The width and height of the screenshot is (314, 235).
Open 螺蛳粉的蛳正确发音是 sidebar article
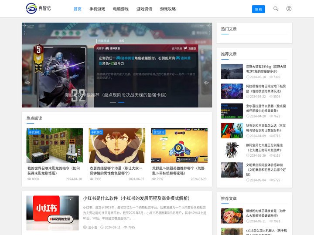click(x=266, y=213)
